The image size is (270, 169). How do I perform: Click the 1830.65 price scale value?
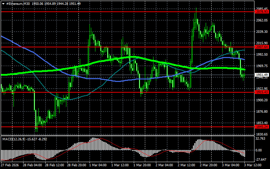tap(262, 134)
